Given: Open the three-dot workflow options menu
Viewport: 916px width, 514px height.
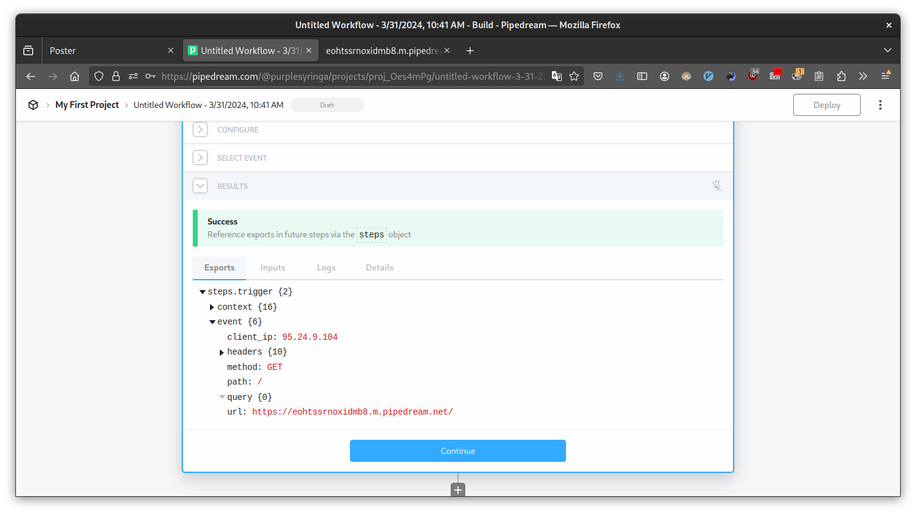Looking at the screenshot, I should tap(880, 105).
